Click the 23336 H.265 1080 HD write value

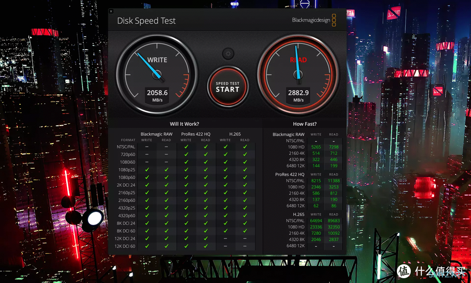[x=316, y=227]
